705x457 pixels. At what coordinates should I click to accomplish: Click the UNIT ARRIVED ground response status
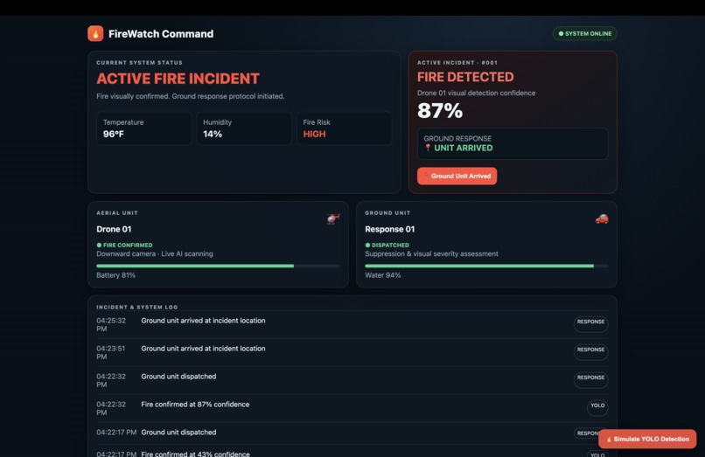[463, 148]
